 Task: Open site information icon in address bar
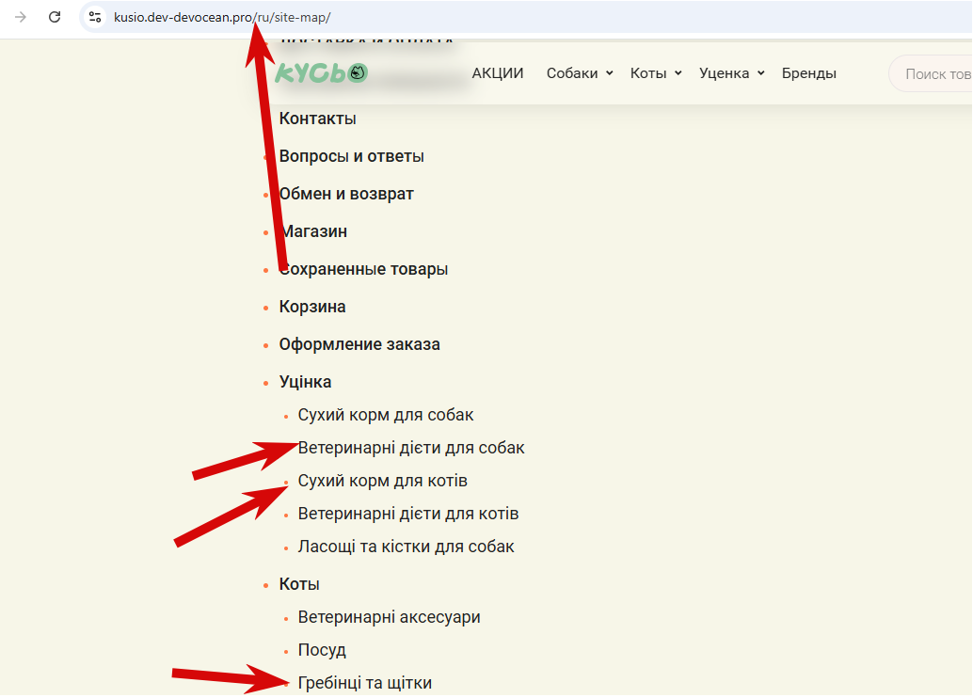[95, 17]
